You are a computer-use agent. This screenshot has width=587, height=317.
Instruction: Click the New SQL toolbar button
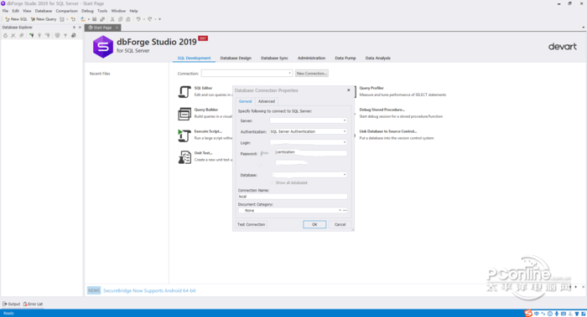[x=16, y=19]
